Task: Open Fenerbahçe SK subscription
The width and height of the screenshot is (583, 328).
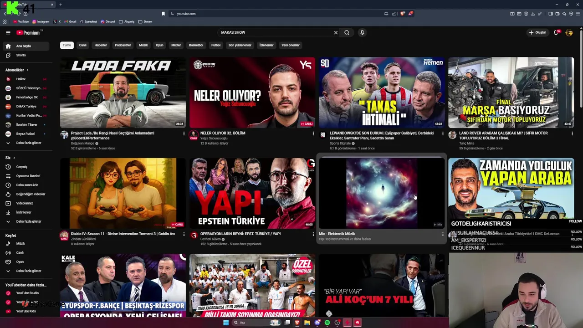Action: pyautogui.click(x=27, y=97)
